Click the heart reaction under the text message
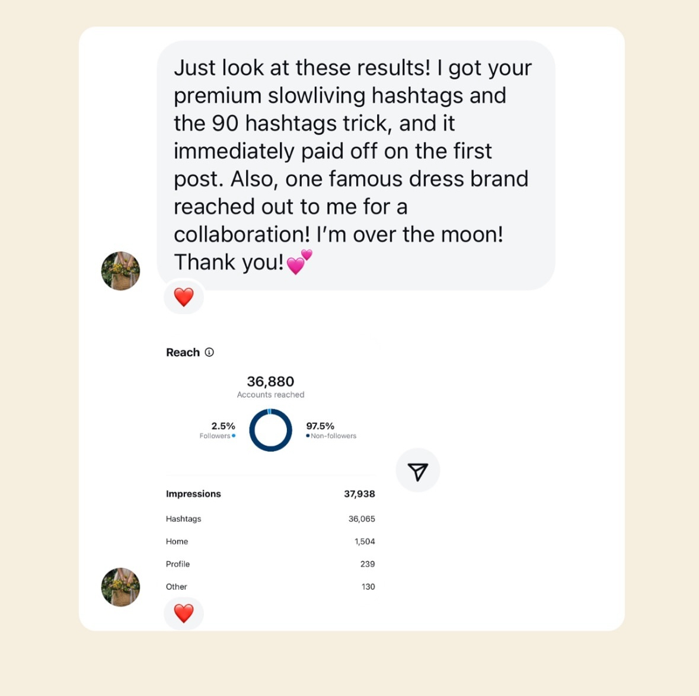 (x=184, y=297)
